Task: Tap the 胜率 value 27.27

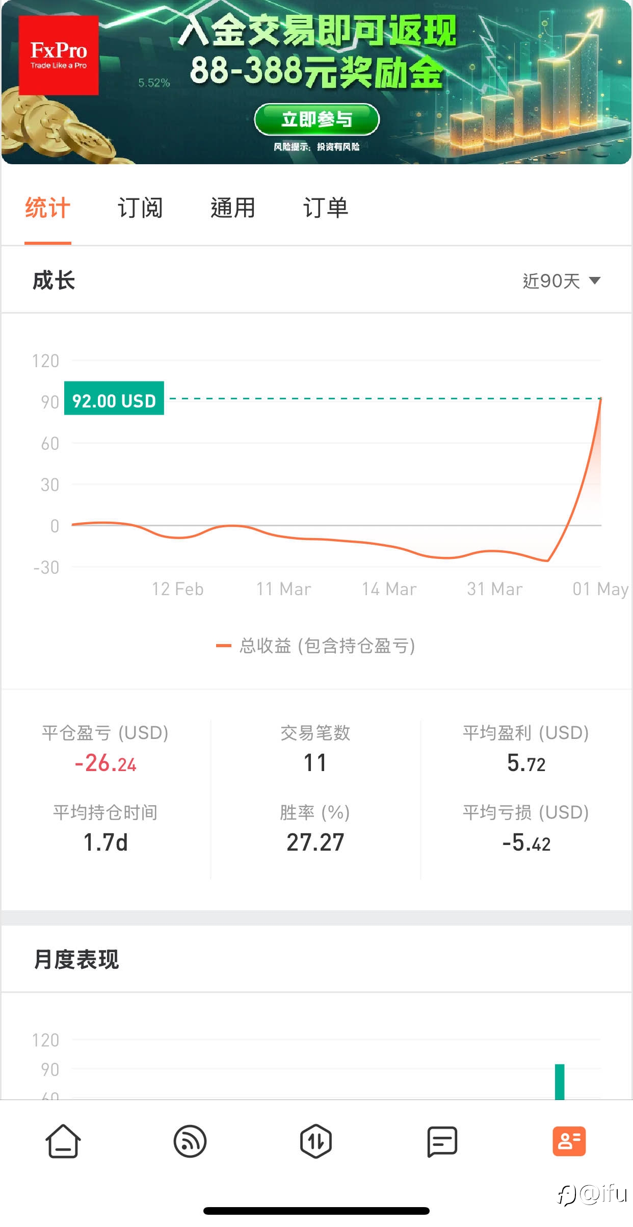Action: click(x=315, y=842)
